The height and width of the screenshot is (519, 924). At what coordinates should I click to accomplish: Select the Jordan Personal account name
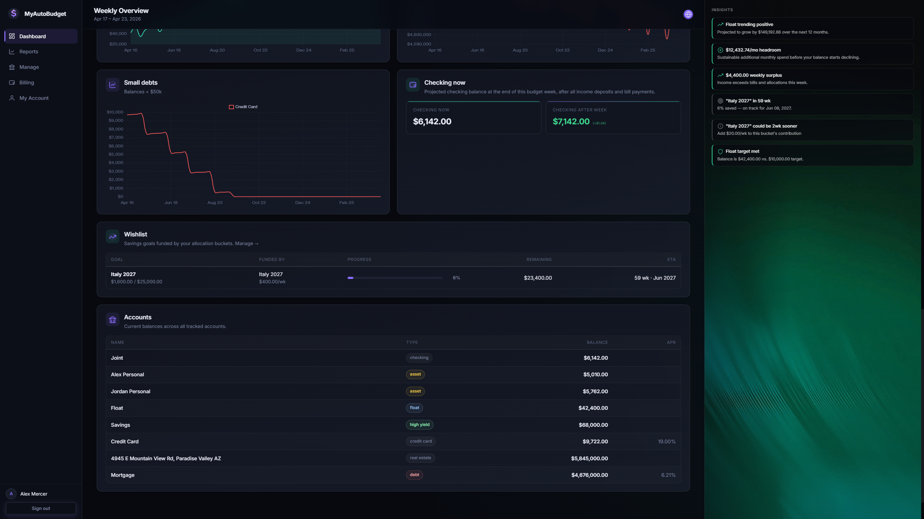(130, 391)
